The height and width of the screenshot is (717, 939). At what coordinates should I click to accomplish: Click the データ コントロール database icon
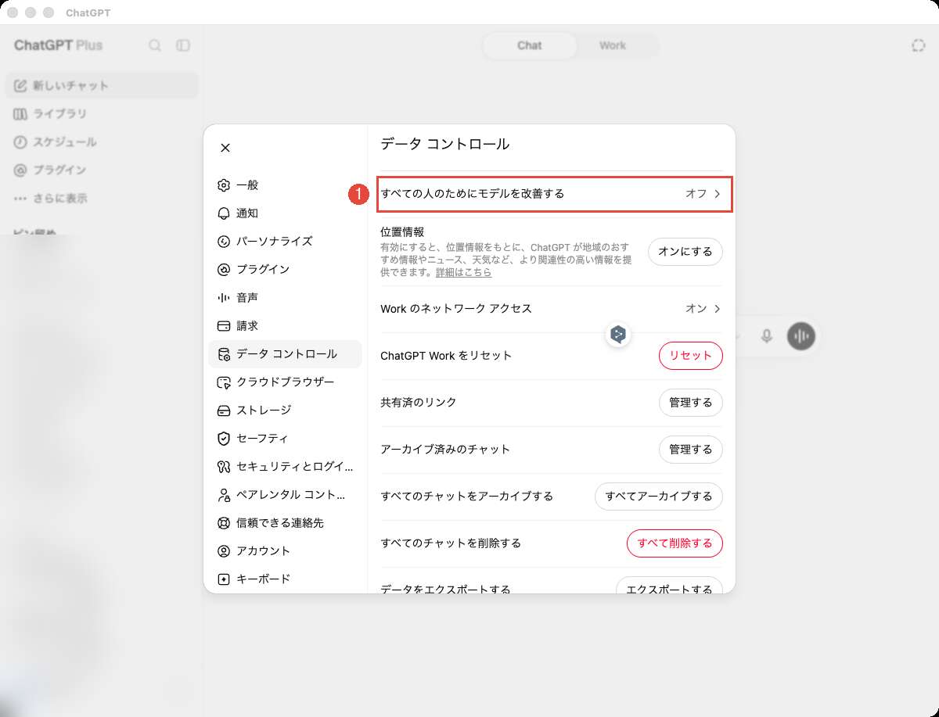tap(224, 354)
